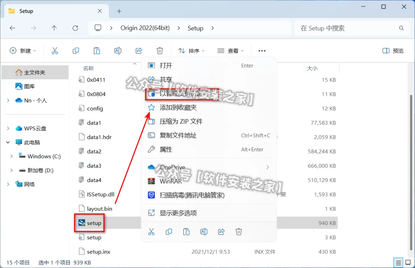415x268 pixels.
Task: Expand the D: drive tree node
Action: (x=12, y=170)
